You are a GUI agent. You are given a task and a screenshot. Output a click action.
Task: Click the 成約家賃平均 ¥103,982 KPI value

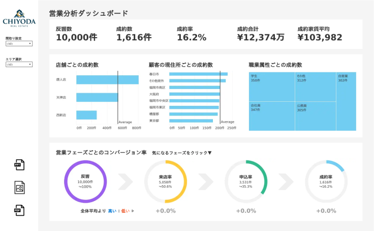pyautogui.click(x=320, y=38)
